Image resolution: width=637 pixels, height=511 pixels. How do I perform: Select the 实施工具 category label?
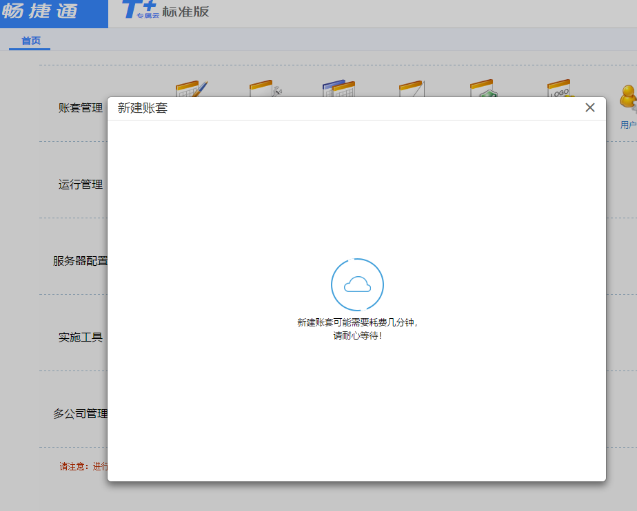81,337
